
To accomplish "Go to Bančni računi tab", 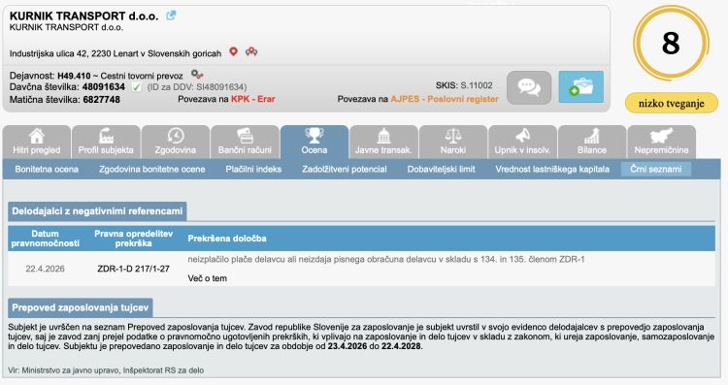I will (245, 142).
